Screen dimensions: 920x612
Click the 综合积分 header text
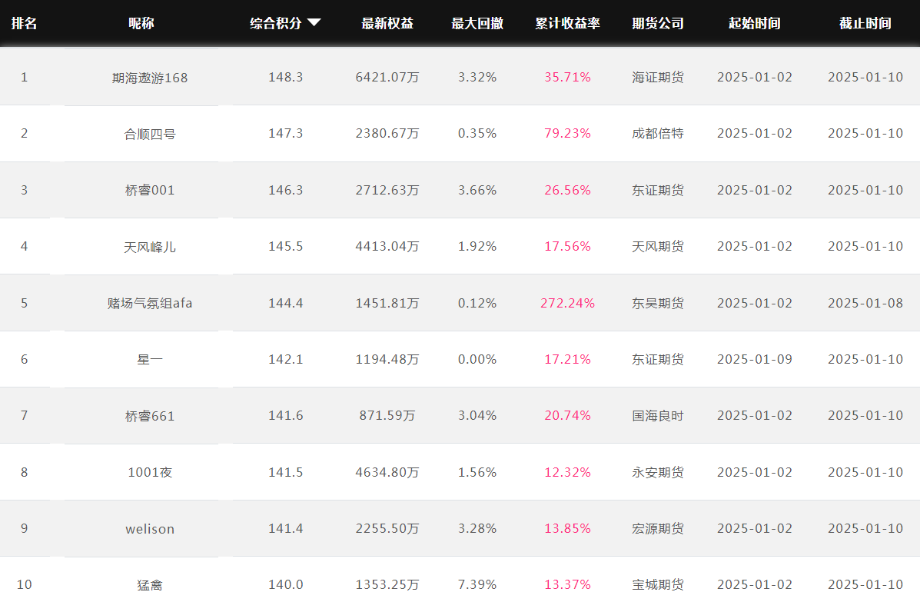(x=276, y=24)
